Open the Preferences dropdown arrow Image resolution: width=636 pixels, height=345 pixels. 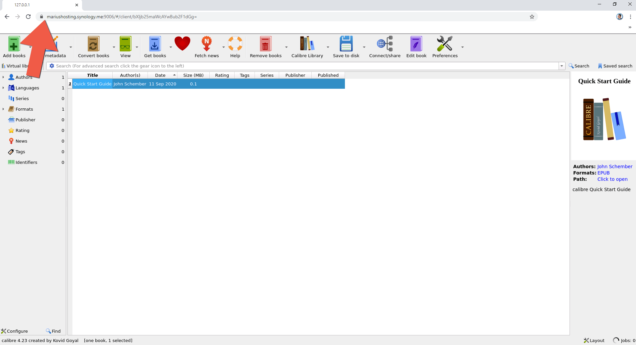click(x=463, y=47)
